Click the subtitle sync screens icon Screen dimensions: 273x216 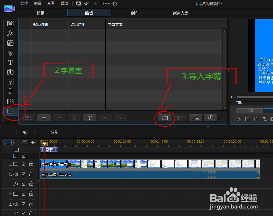(195, 118)
